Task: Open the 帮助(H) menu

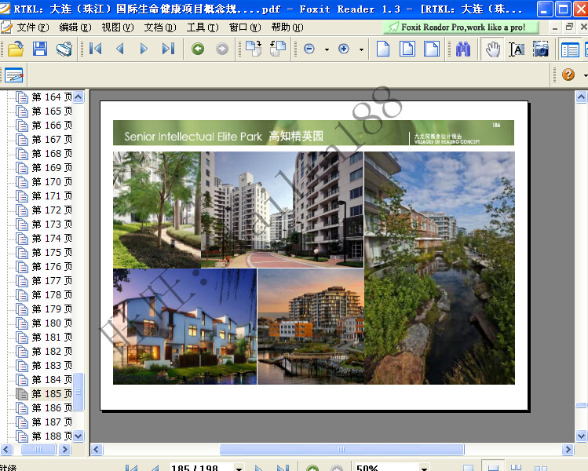Action: 287,27
